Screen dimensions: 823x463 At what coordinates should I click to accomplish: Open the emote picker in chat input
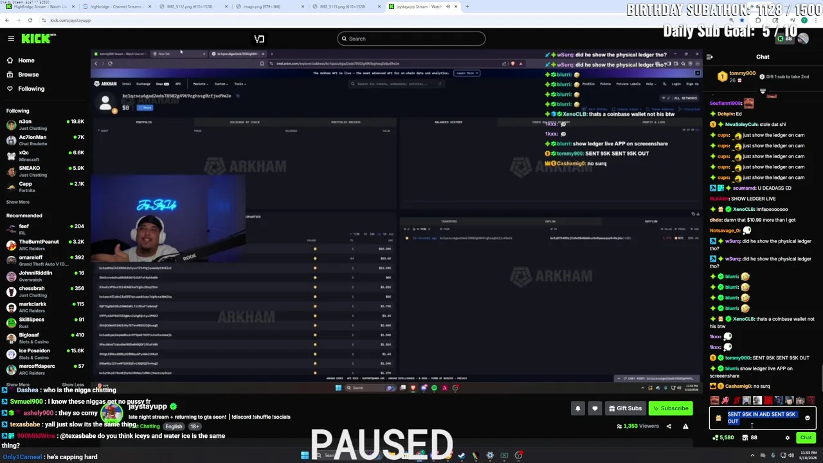(x=808, y=418)
